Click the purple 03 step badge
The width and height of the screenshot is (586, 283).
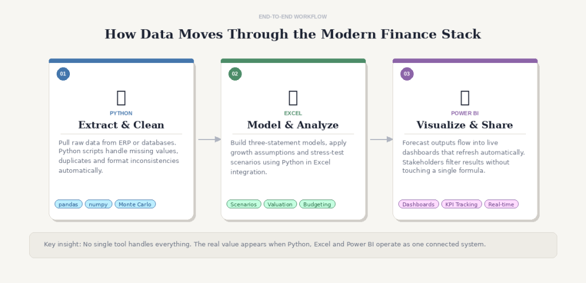pyautogui.click(x=407, y=74)
